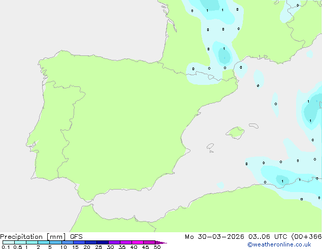Click the legend label '25'
This screenshot has height=249, width=322.
pos(99,247)
